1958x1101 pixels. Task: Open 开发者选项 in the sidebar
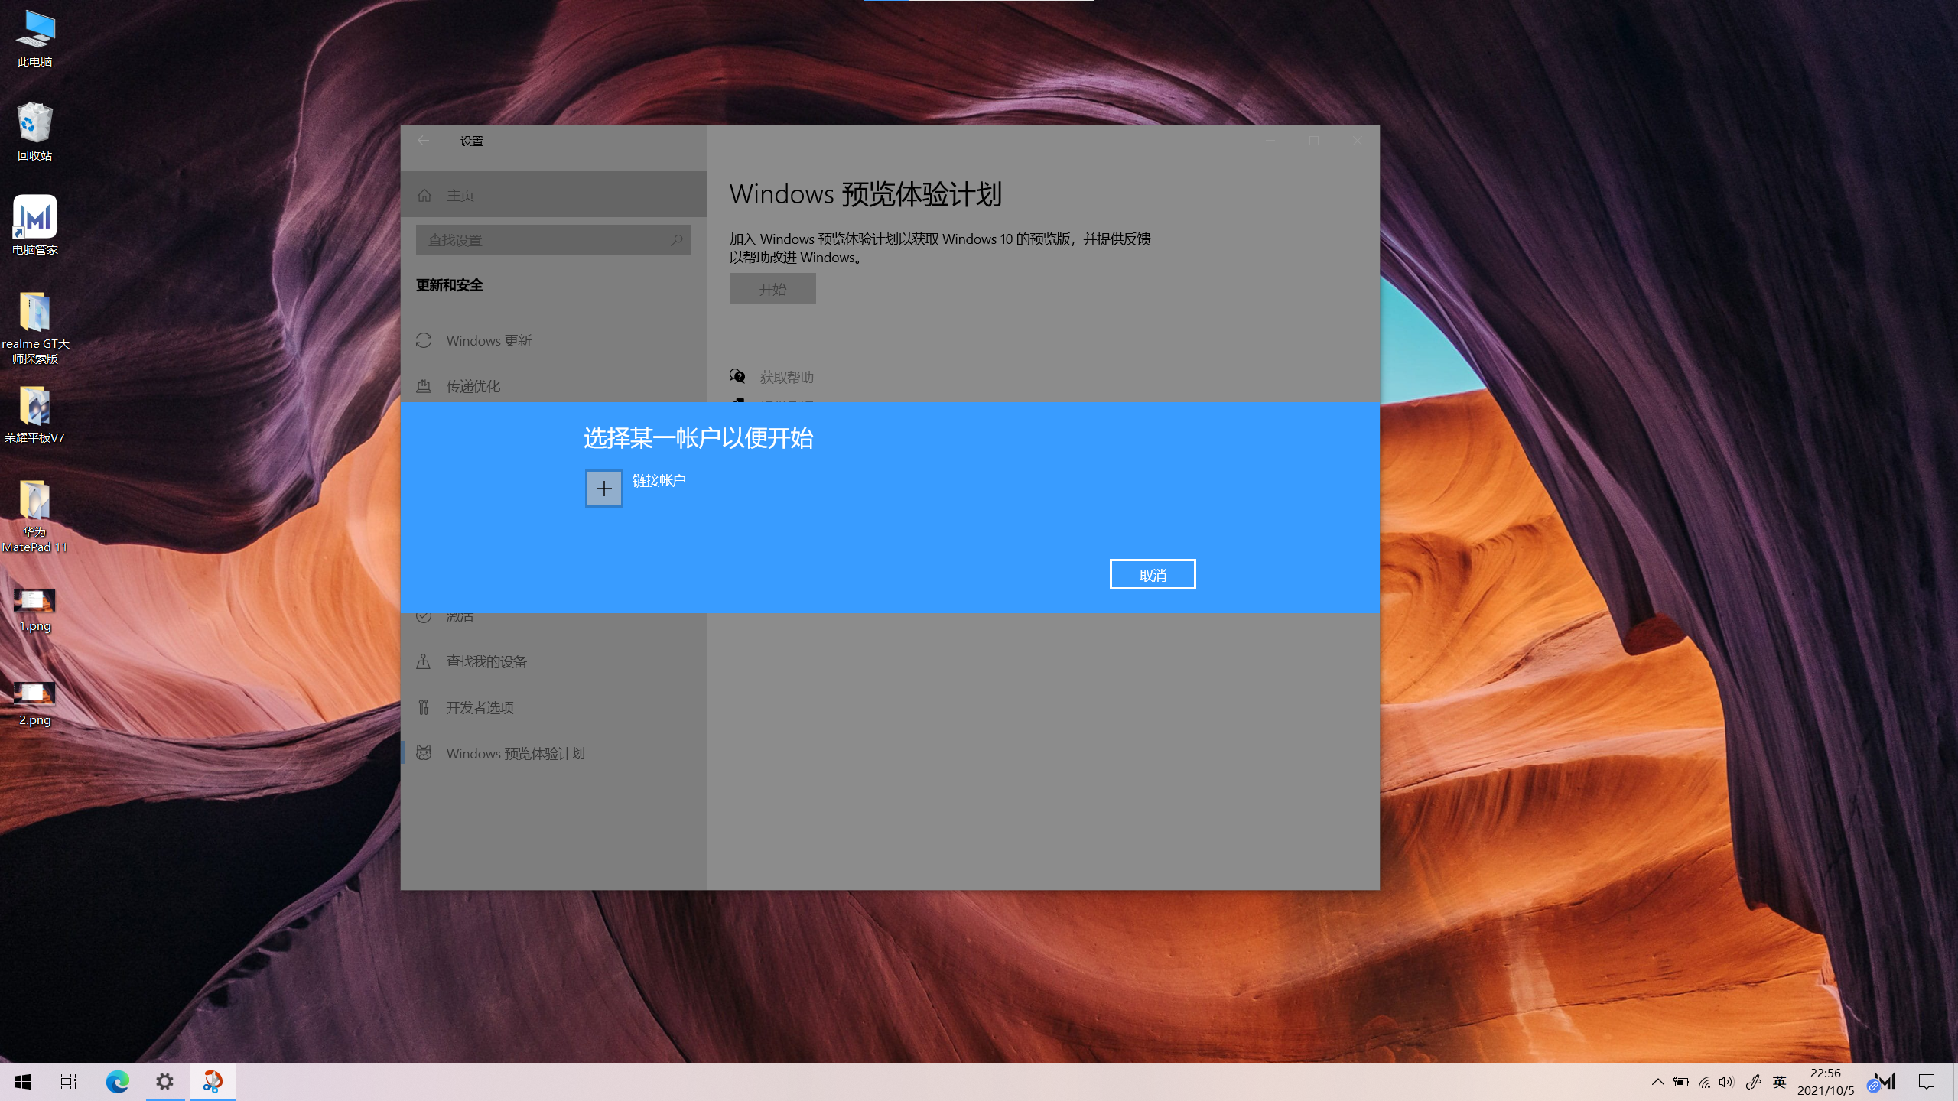(554, 707)
